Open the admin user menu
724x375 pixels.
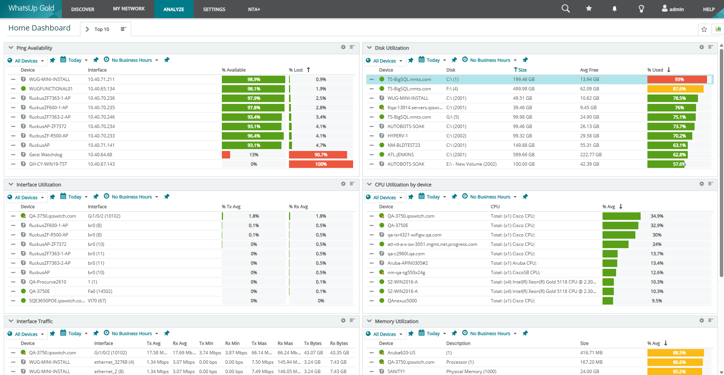pos(673,8)
